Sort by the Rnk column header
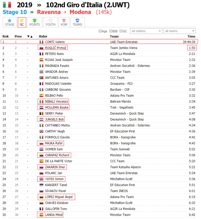The image size is (201, 219). click(x=6, y=36)
